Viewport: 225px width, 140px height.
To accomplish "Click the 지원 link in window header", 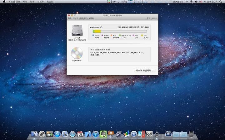I will [x=148, y=18].
